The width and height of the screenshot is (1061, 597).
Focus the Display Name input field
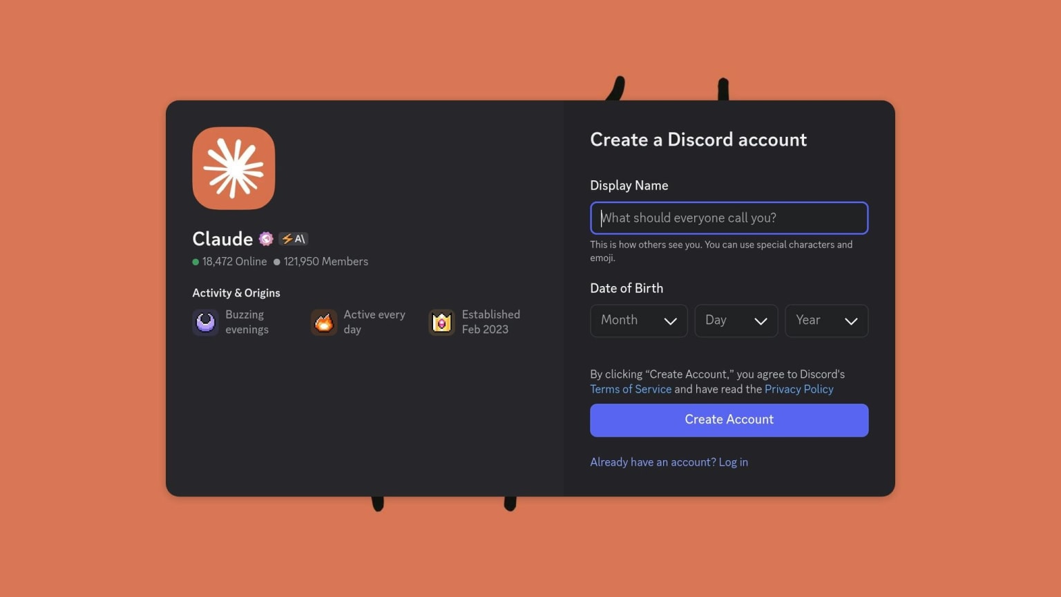pyautogui.click(x=729, y=218)
